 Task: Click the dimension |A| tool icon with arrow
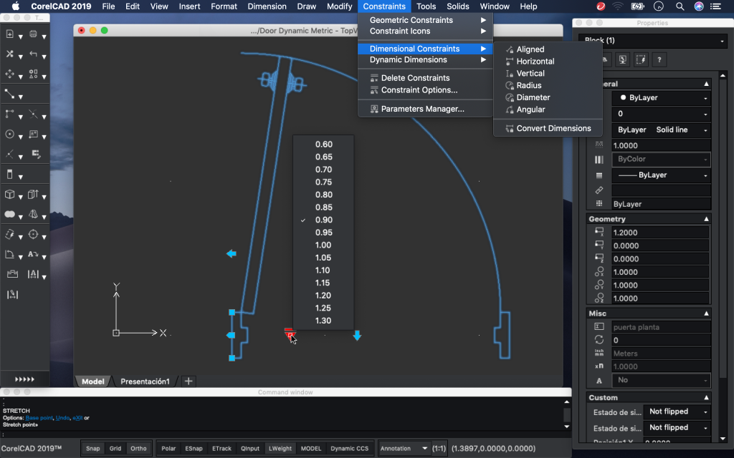pos(33,274)
